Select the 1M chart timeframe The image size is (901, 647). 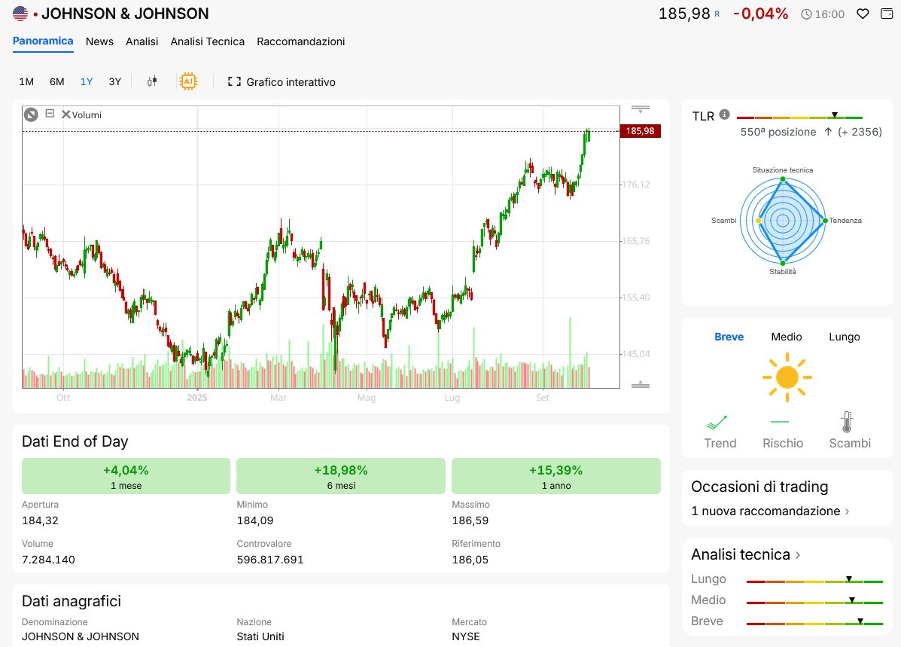pyautogui.click(x=26, y=81)
